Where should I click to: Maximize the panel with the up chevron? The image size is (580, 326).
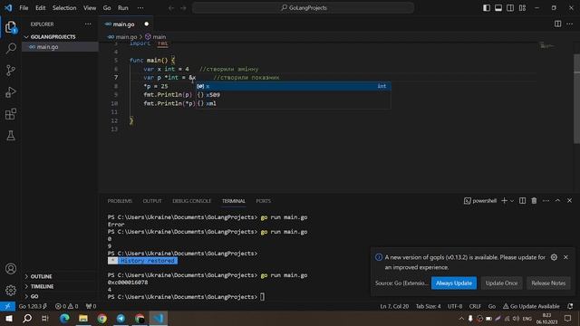click(558, 201)
